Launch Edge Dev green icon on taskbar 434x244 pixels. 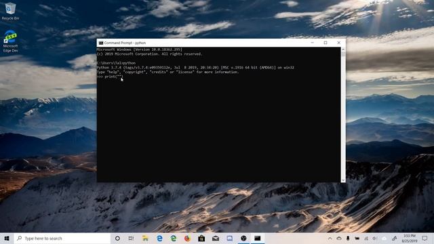pos(174,238)
